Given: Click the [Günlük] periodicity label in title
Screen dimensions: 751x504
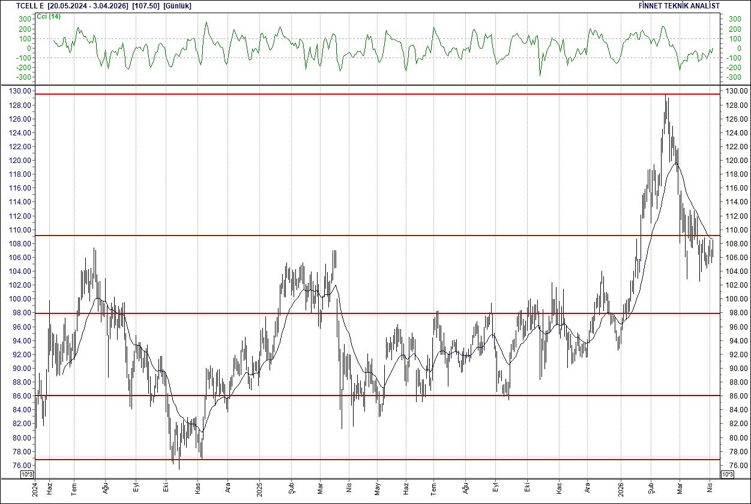Looking at the screenshot, I should click(x=175, y=5).
